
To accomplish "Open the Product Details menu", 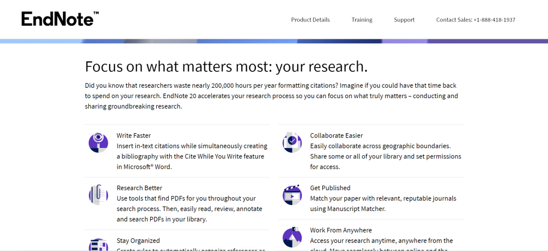I will tap(310, 20).
